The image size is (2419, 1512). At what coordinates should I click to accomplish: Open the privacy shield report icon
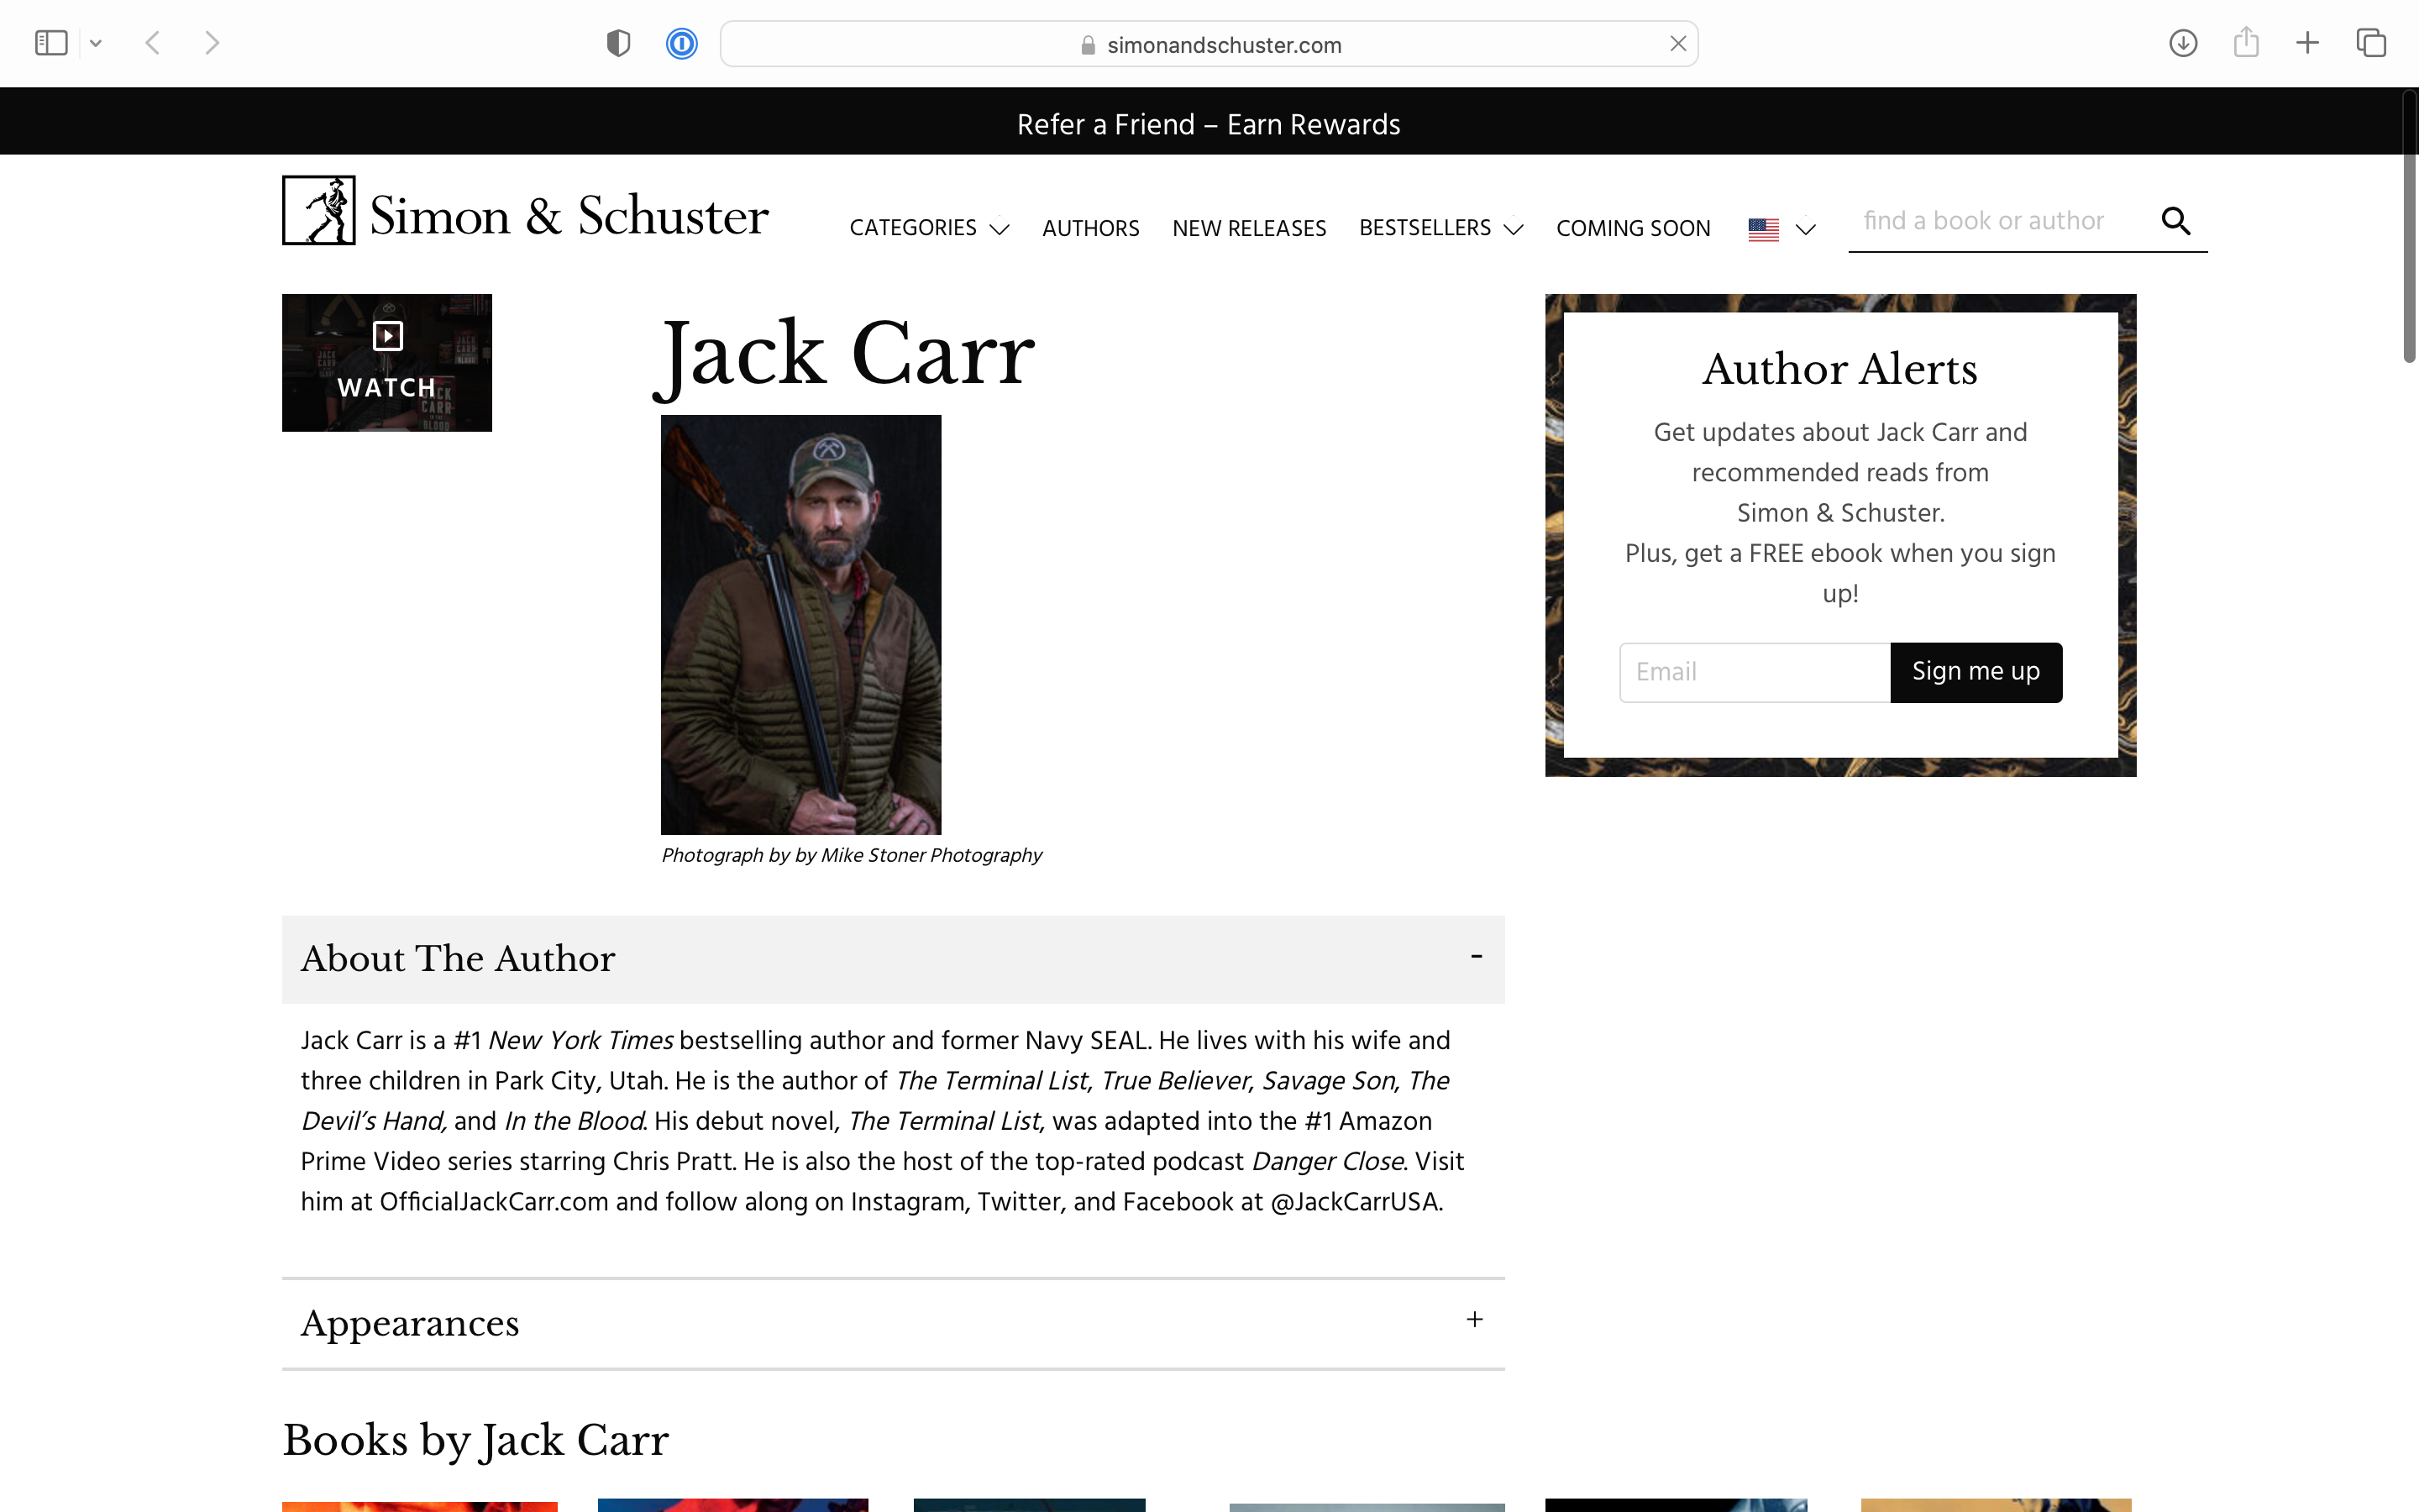(x=619, y=44)
